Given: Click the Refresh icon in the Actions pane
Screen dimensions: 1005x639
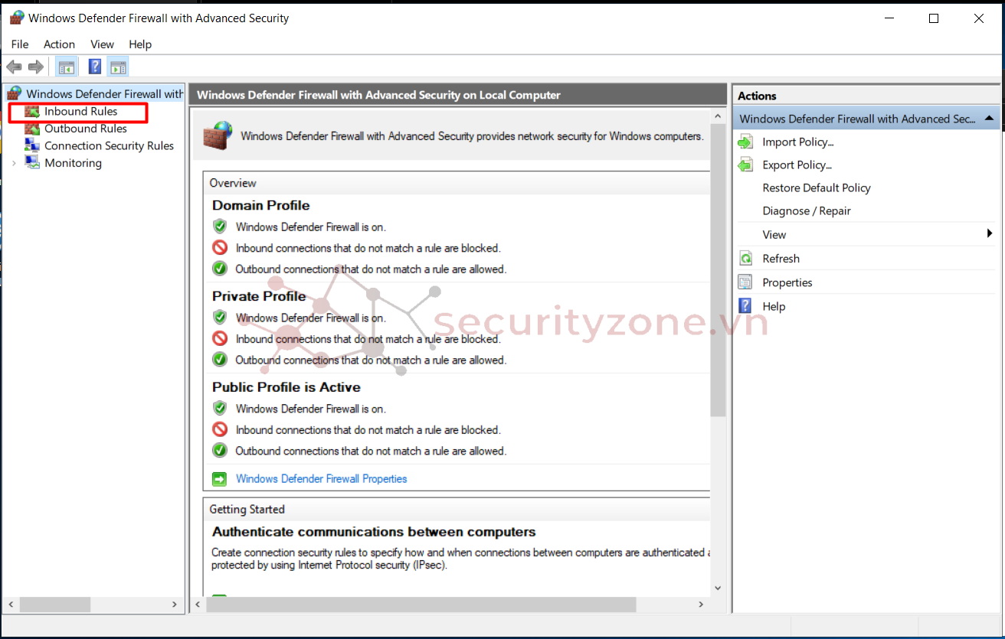Looking at the screenshot, I should (x=745, y=259).
